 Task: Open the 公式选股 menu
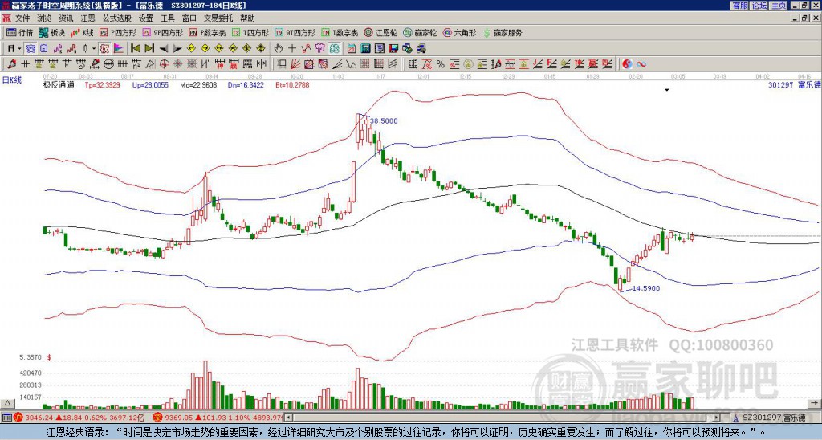coord(117,18)
